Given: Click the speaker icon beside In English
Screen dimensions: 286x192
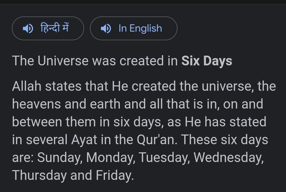Looking at the screenshot, I should (x=106, y=28).
